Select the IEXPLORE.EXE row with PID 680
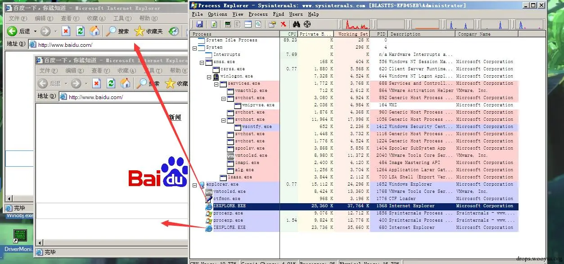The height and width of the screenshot is (264, 564). 354,228
